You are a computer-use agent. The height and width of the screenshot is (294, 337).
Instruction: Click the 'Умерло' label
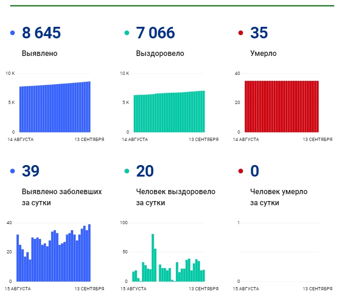[x=263, y=54]
